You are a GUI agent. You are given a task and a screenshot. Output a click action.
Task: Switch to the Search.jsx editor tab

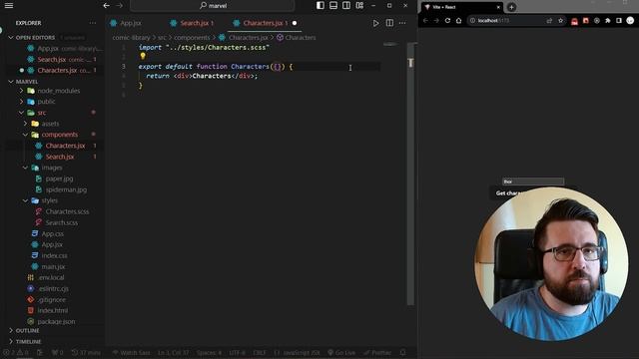(197, 23)
